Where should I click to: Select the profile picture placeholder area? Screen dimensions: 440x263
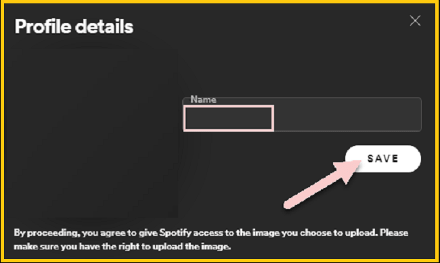[95, 133]
